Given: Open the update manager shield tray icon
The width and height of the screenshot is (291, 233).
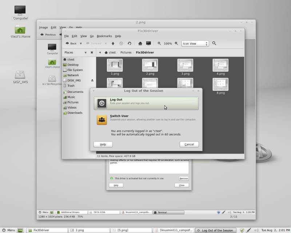Looking at the screenshot, I should coord(242,230).
